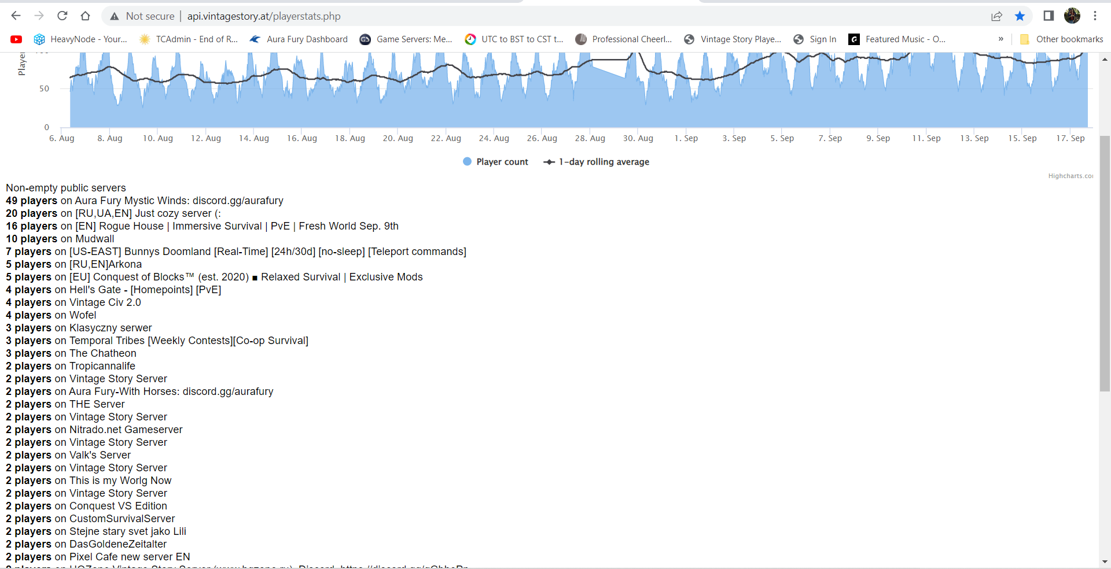
Task: Click the Highcharts credit link
Action: pyautogui.click(x=1070, y=176)
